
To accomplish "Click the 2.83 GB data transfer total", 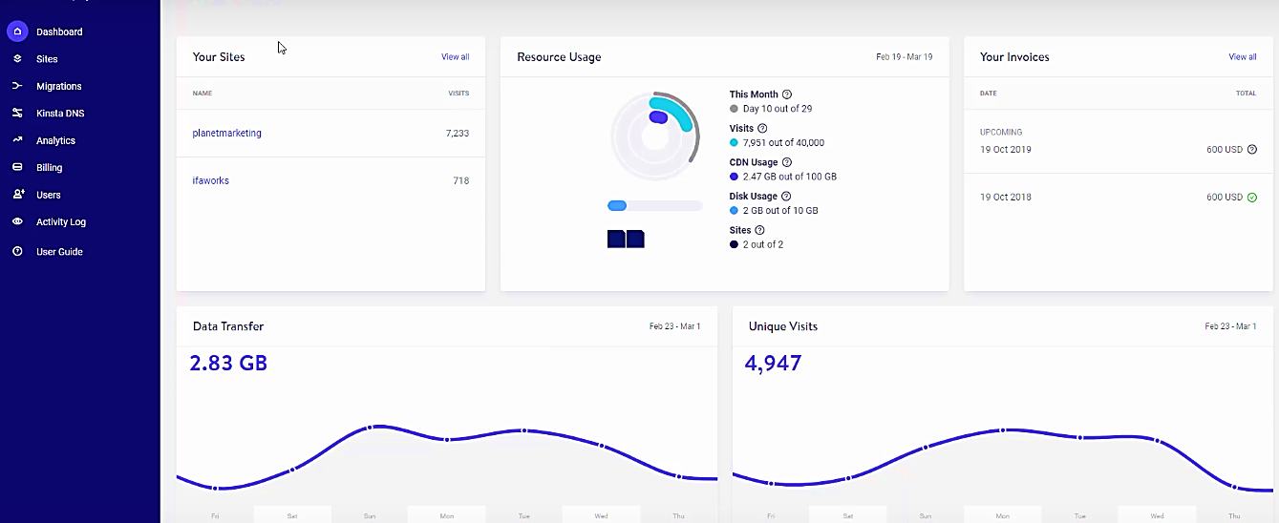I will click(x=228, y=364).
